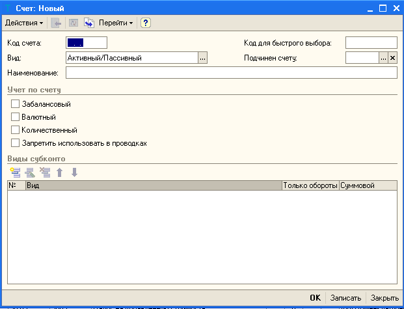Click the Записать button
Viewport: 404px width, 309px height.
pos(345,298)
